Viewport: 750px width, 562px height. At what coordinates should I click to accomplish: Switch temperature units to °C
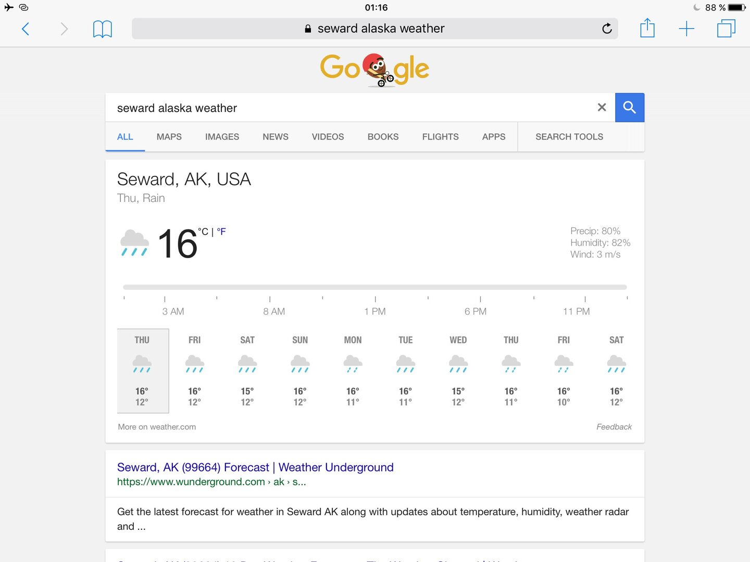[x=203, y=232]
